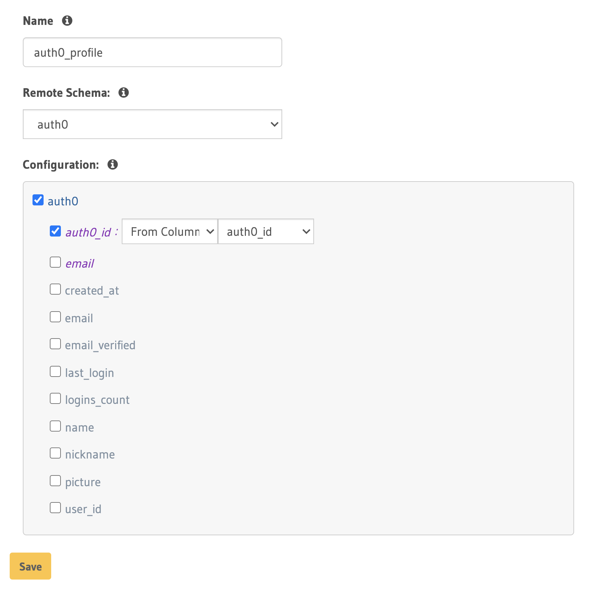This screenshot has width=599, height=592.
Task: Tick the user_id checkbox
Action: click(x=55, y=508)
